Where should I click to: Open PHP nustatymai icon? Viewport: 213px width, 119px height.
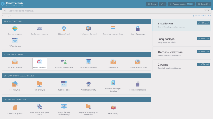point(15,41)
